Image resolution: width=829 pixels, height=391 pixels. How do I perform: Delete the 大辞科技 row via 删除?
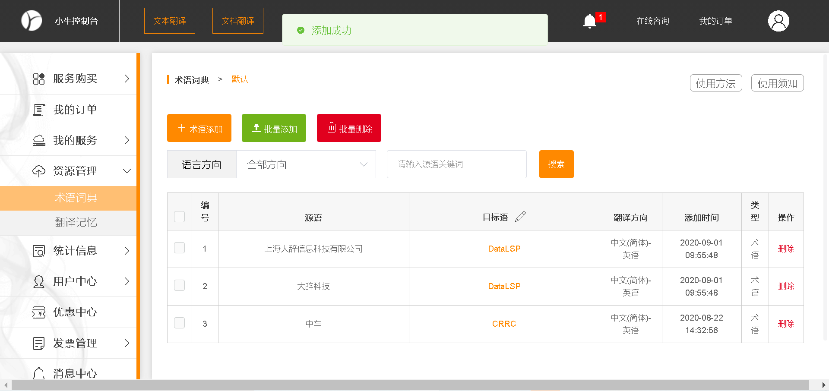coord(786,287)
